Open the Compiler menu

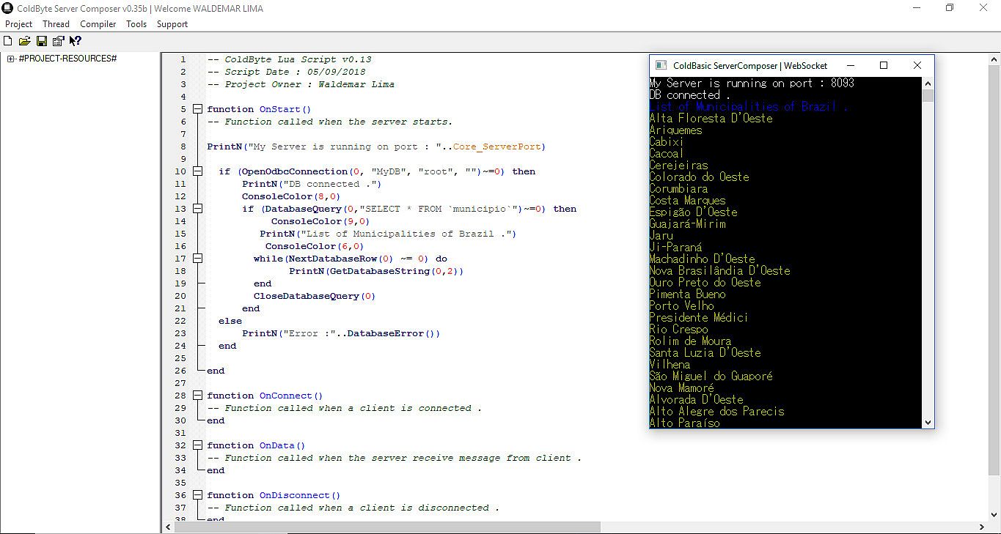98,24
